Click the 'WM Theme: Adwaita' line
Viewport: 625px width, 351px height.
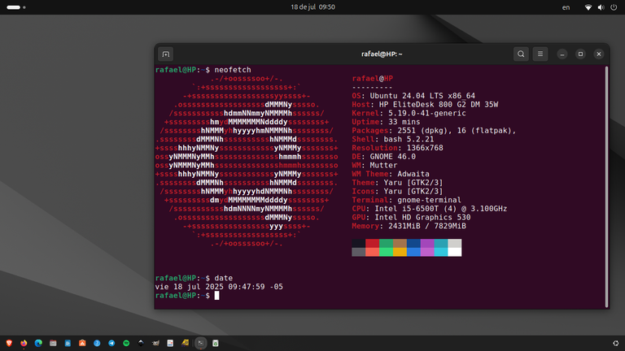(x=391, y=174)
